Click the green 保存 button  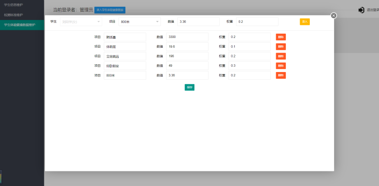point(189,88)
